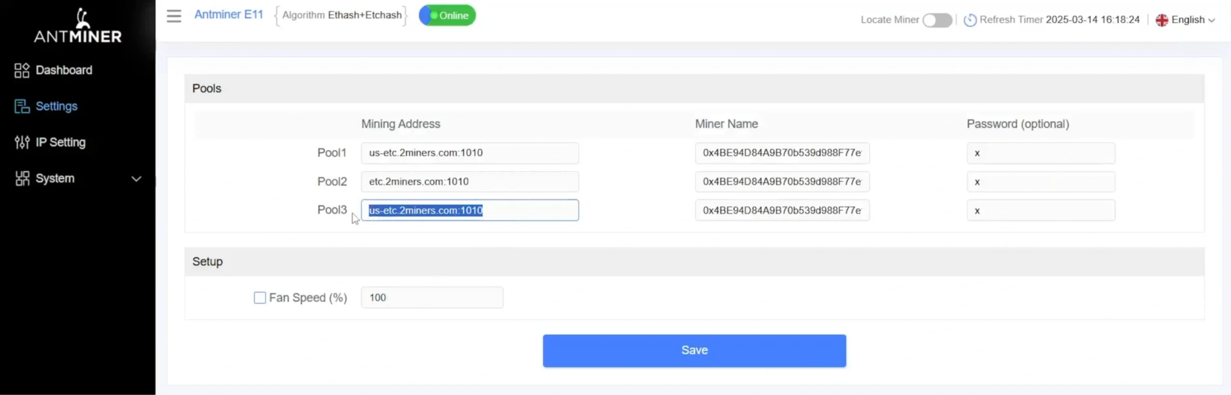Save the pool settings
The image size is (1231, 395).
click(694, 350)
